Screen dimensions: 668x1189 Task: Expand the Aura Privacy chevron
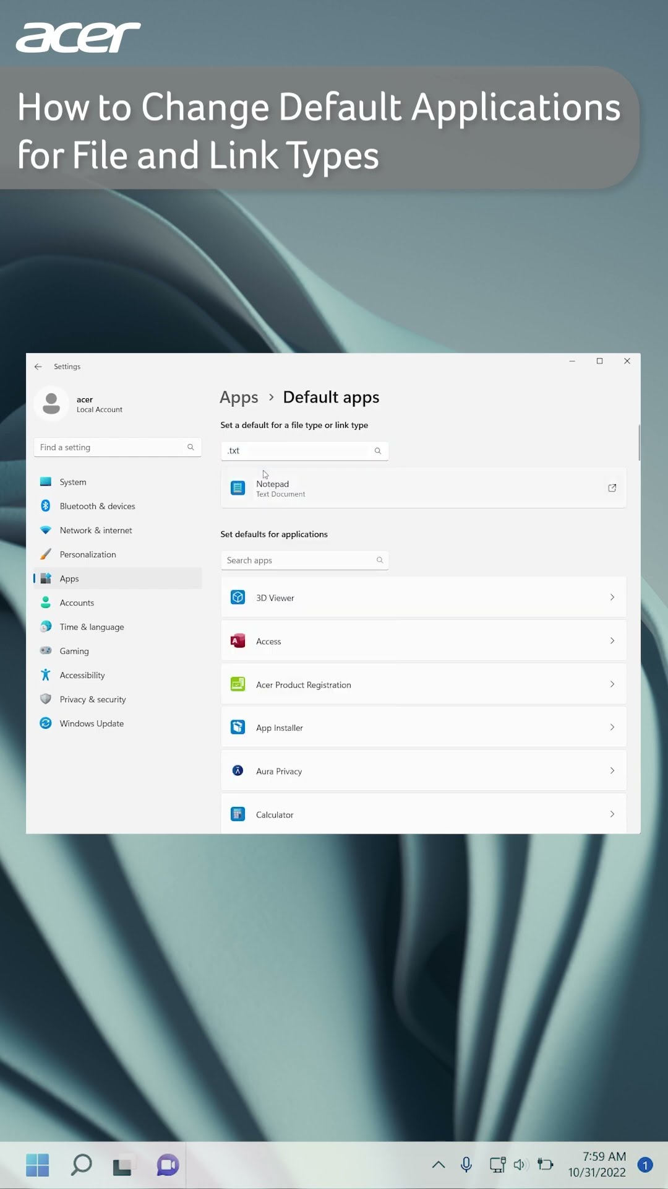pyautogui.click(x=612, y=771)
